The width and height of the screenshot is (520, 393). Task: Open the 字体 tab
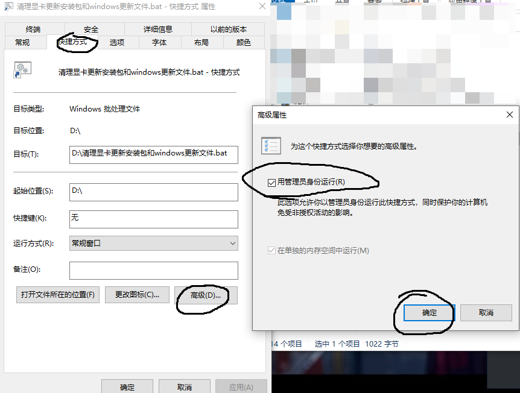pyautogui.click(x=159, y=42)
